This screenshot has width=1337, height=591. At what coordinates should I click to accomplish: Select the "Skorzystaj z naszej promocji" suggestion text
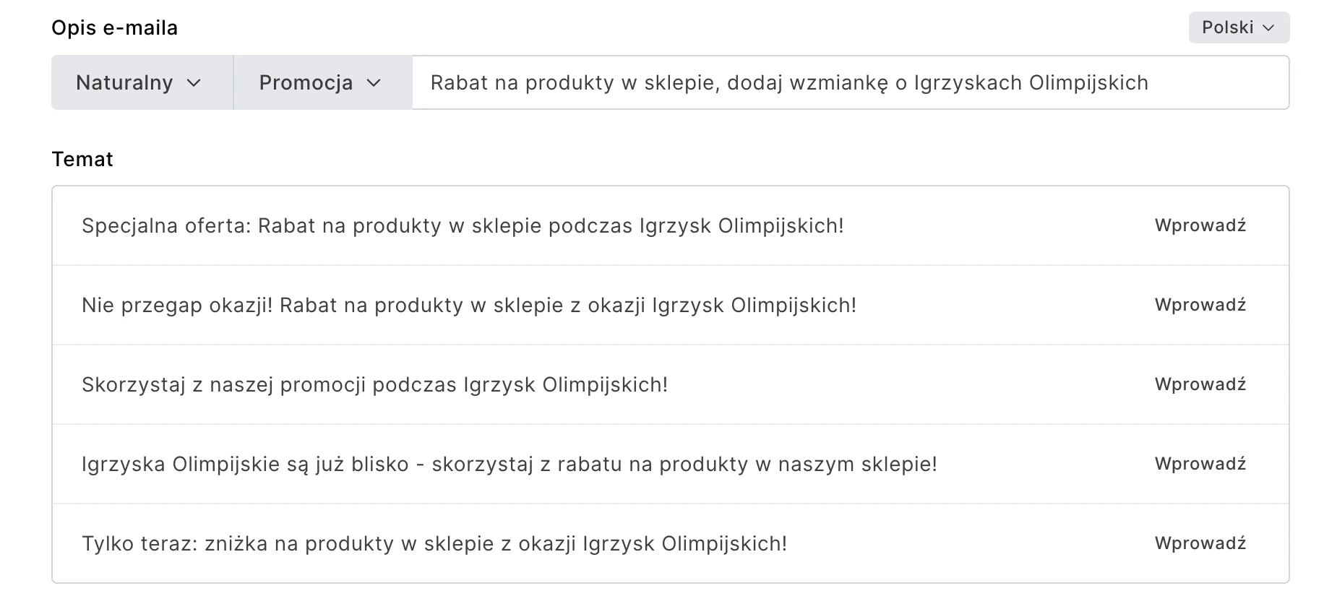coord(374,385)
